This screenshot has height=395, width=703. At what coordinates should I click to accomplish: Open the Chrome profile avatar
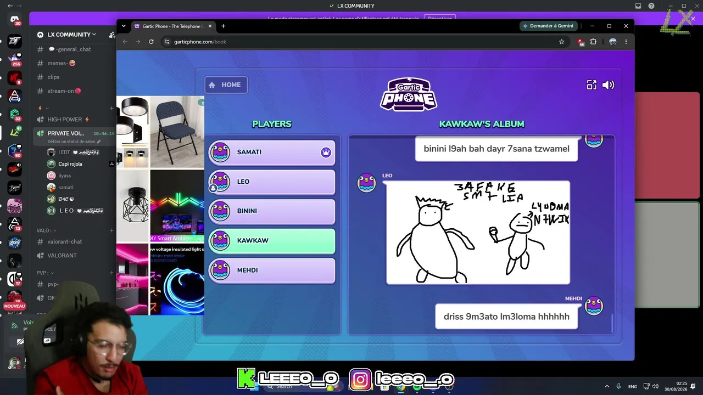tap(613, 42)
